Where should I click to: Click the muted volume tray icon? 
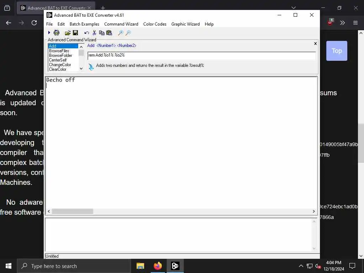point(318,266)
